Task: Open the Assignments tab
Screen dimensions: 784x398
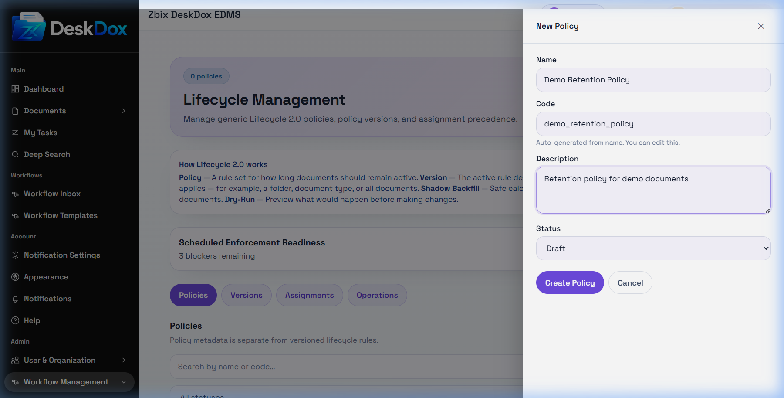Action: pyautogui.click(x=310, y=295)
